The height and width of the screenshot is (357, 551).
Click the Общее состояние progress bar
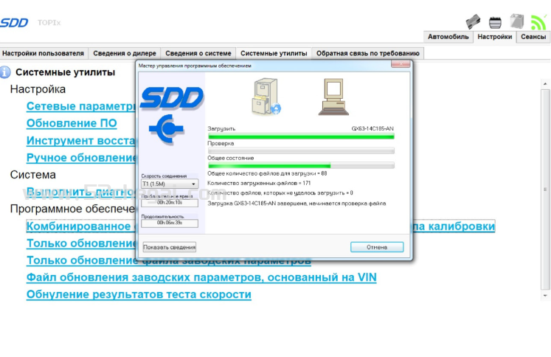301,165
